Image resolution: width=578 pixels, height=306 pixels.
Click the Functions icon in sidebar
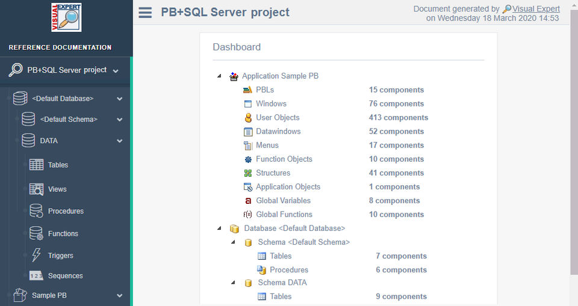click(37, 233)
